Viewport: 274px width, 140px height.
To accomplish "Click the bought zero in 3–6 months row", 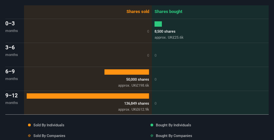I will (x=156, y=56).
